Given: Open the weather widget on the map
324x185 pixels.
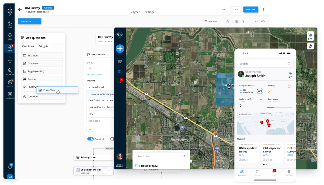Looking at the screenshot, I should click(x=310, y=36).
